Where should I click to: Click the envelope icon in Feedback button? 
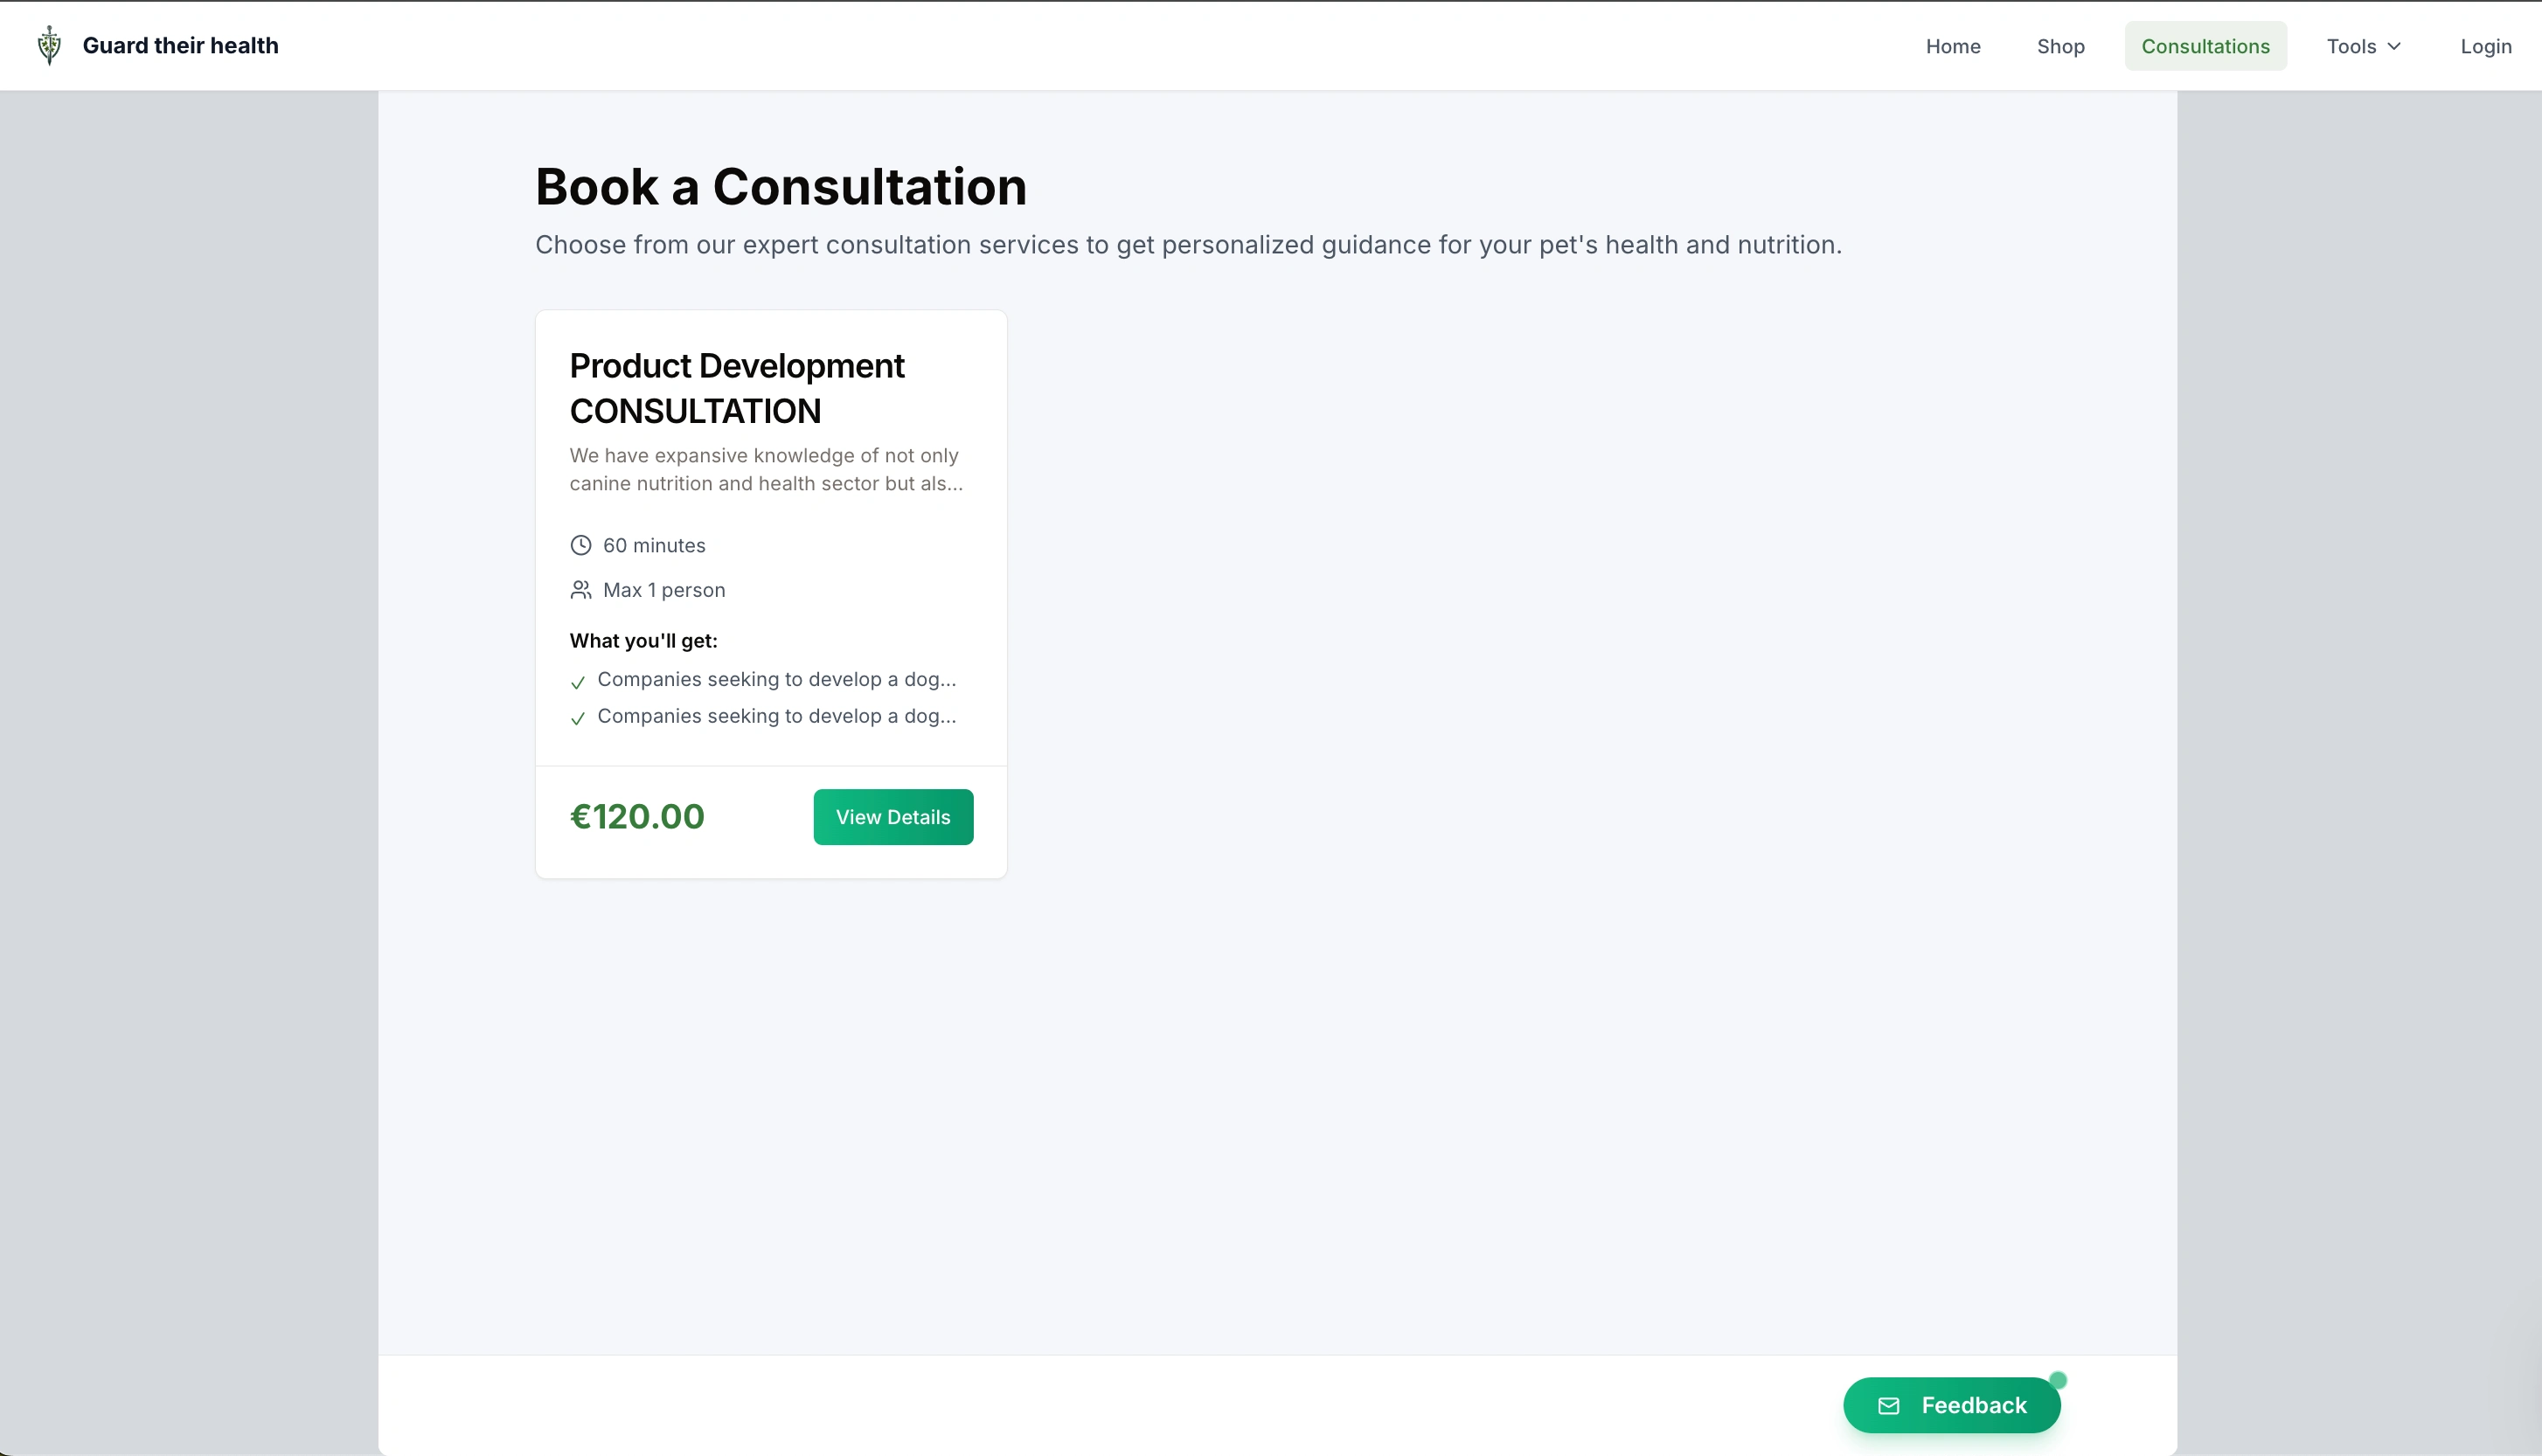[1888, 1406]
